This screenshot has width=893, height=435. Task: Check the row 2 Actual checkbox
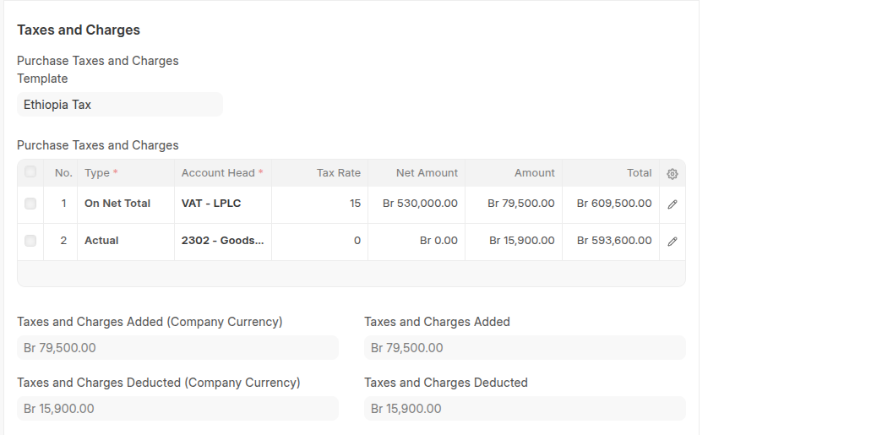coord(30,241)
